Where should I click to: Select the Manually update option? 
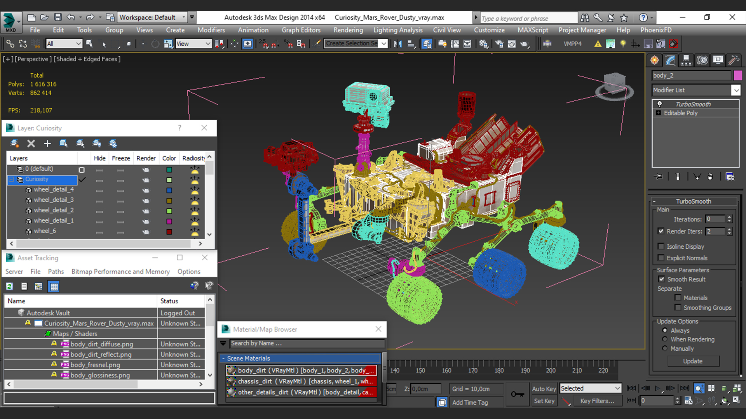coord(665,348)
